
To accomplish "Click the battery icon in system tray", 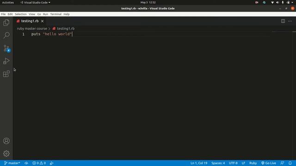I will (x=288, y=2).
